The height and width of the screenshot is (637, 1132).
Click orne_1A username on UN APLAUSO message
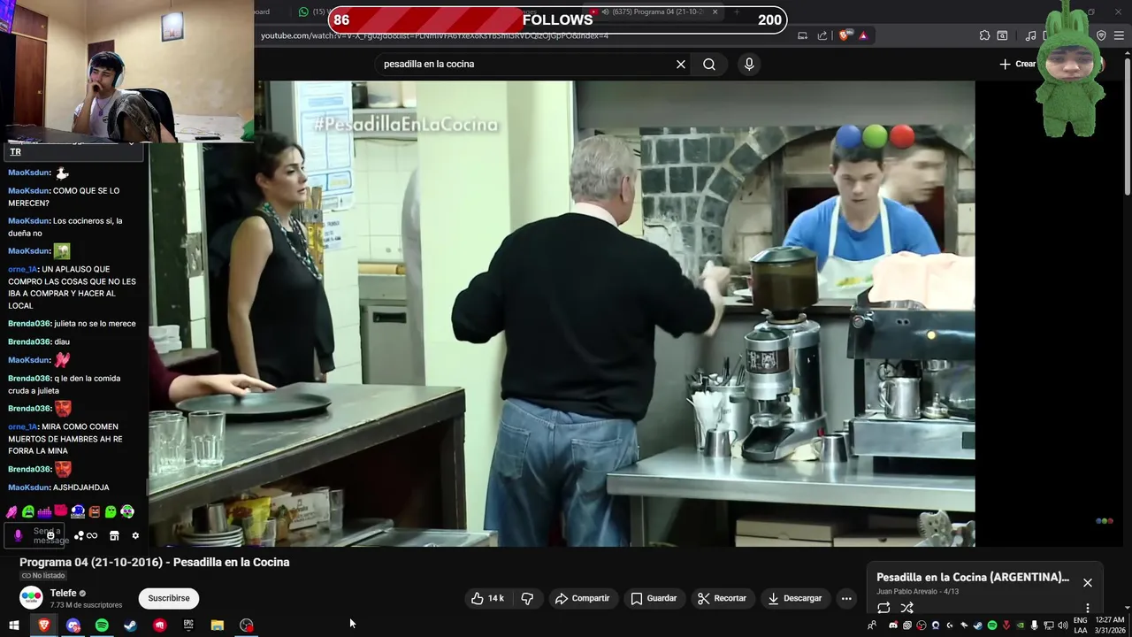pyautogui.click(x=23, y=269)
